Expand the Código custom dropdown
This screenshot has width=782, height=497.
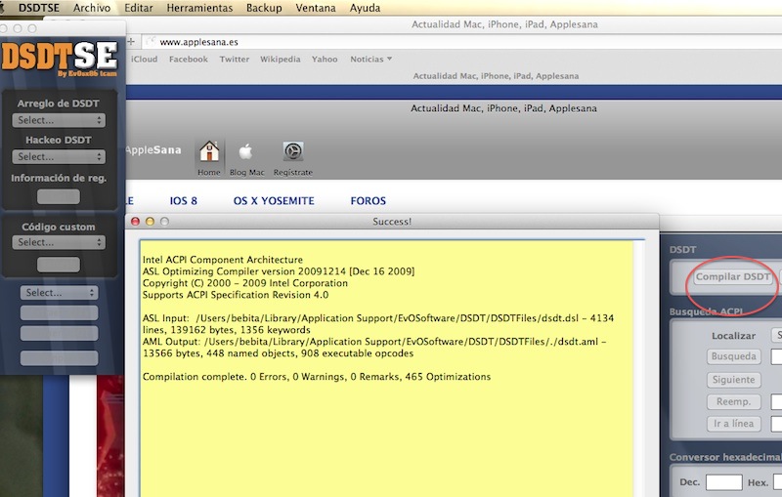coord(59,242)
